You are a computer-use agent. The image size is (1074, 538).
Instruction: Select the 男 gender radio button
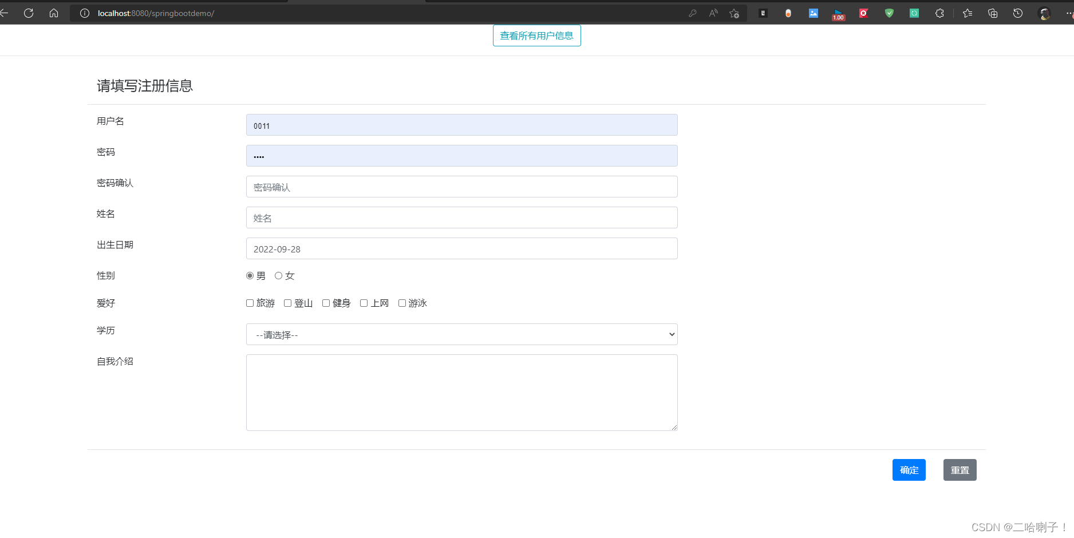click(x=250, y=276)
